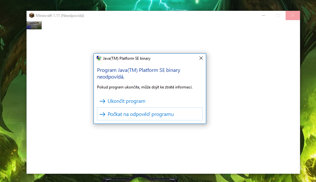Screen dimensions: 316x182
Task: Click the 'Pokud program ukončíte' warning text
Action: click(x=145, y=87)
